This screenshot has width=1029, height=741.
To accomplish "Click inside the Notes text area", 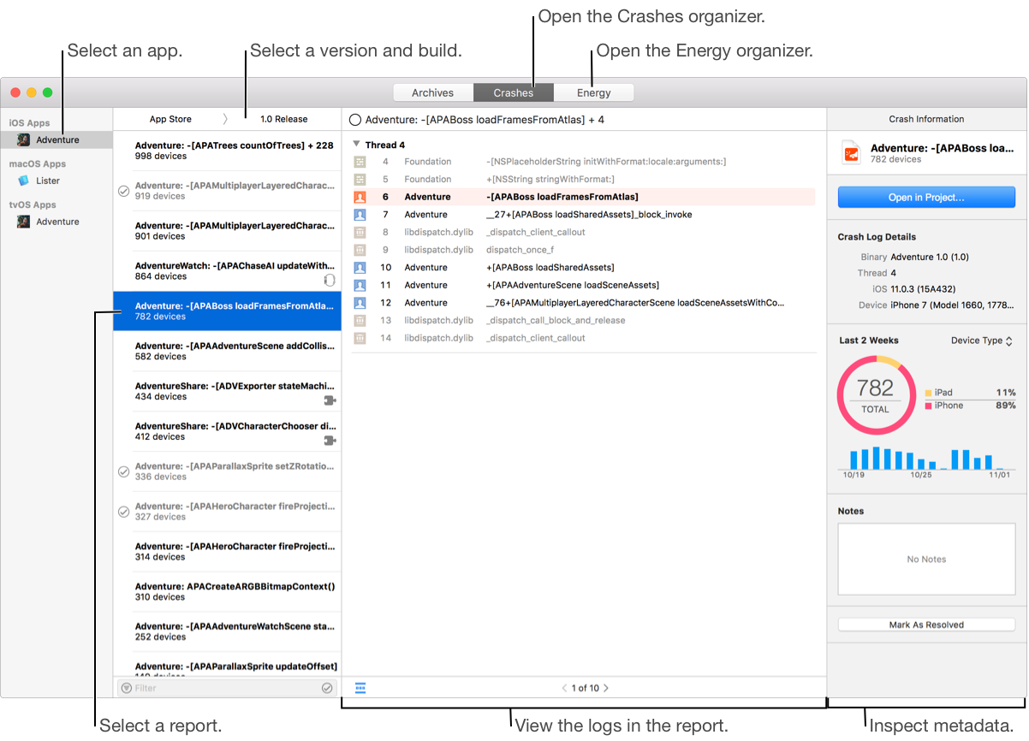I will (926, 560).
